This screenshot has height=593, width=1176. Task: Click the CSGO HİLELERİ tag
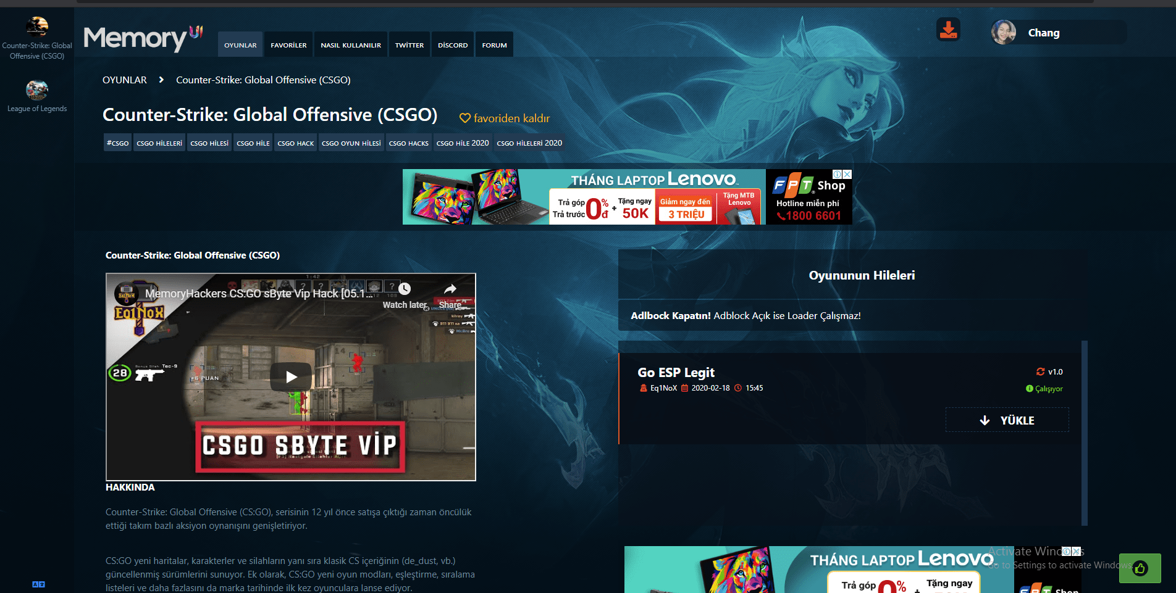click(x=159, y=143)
